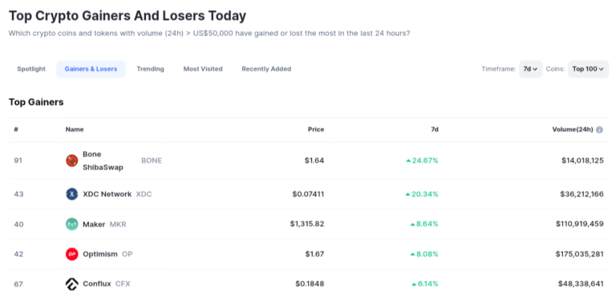Open the Coins Top 100 dropdown
The image size is (616, 299).
588,69
